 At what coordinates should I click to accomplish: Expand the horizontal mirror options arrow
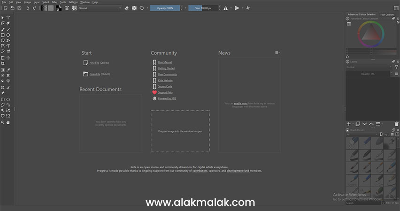coord(231,8)
